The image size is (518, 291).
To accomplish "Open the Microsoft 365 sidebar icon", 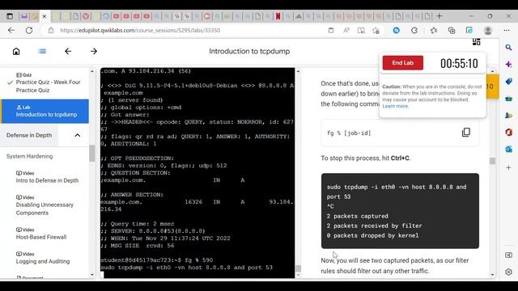I will pyautogui.click(x=509, y=133).
